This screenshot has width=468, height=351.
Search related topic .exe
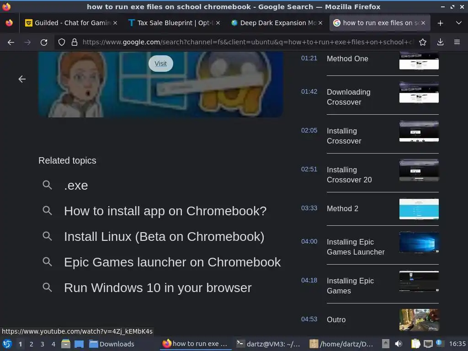(x=76, y=186)
